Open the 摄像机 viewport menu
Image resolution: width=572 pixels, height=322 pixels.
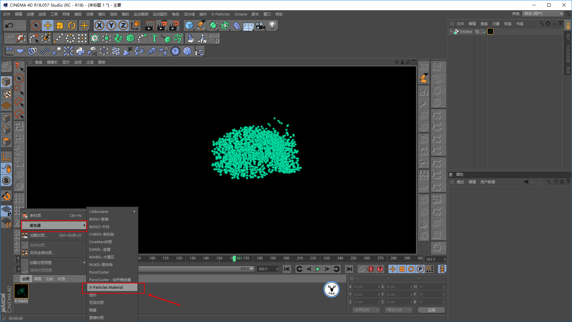click(x=52, y=62)
